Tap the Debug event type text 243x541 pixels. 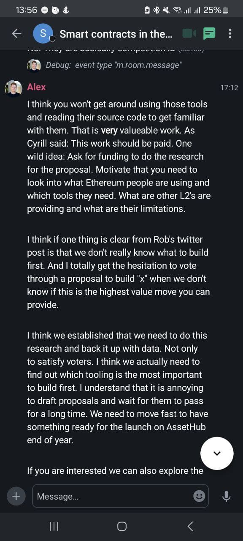coord(113,66)
